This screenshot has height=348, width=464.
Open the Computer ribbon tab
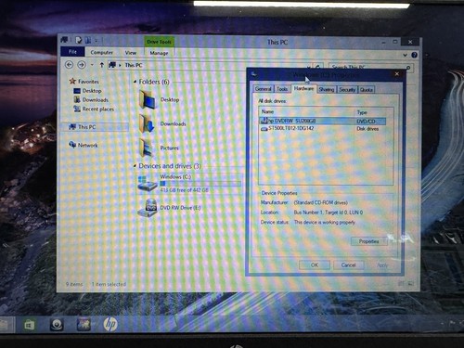[101, 52]
